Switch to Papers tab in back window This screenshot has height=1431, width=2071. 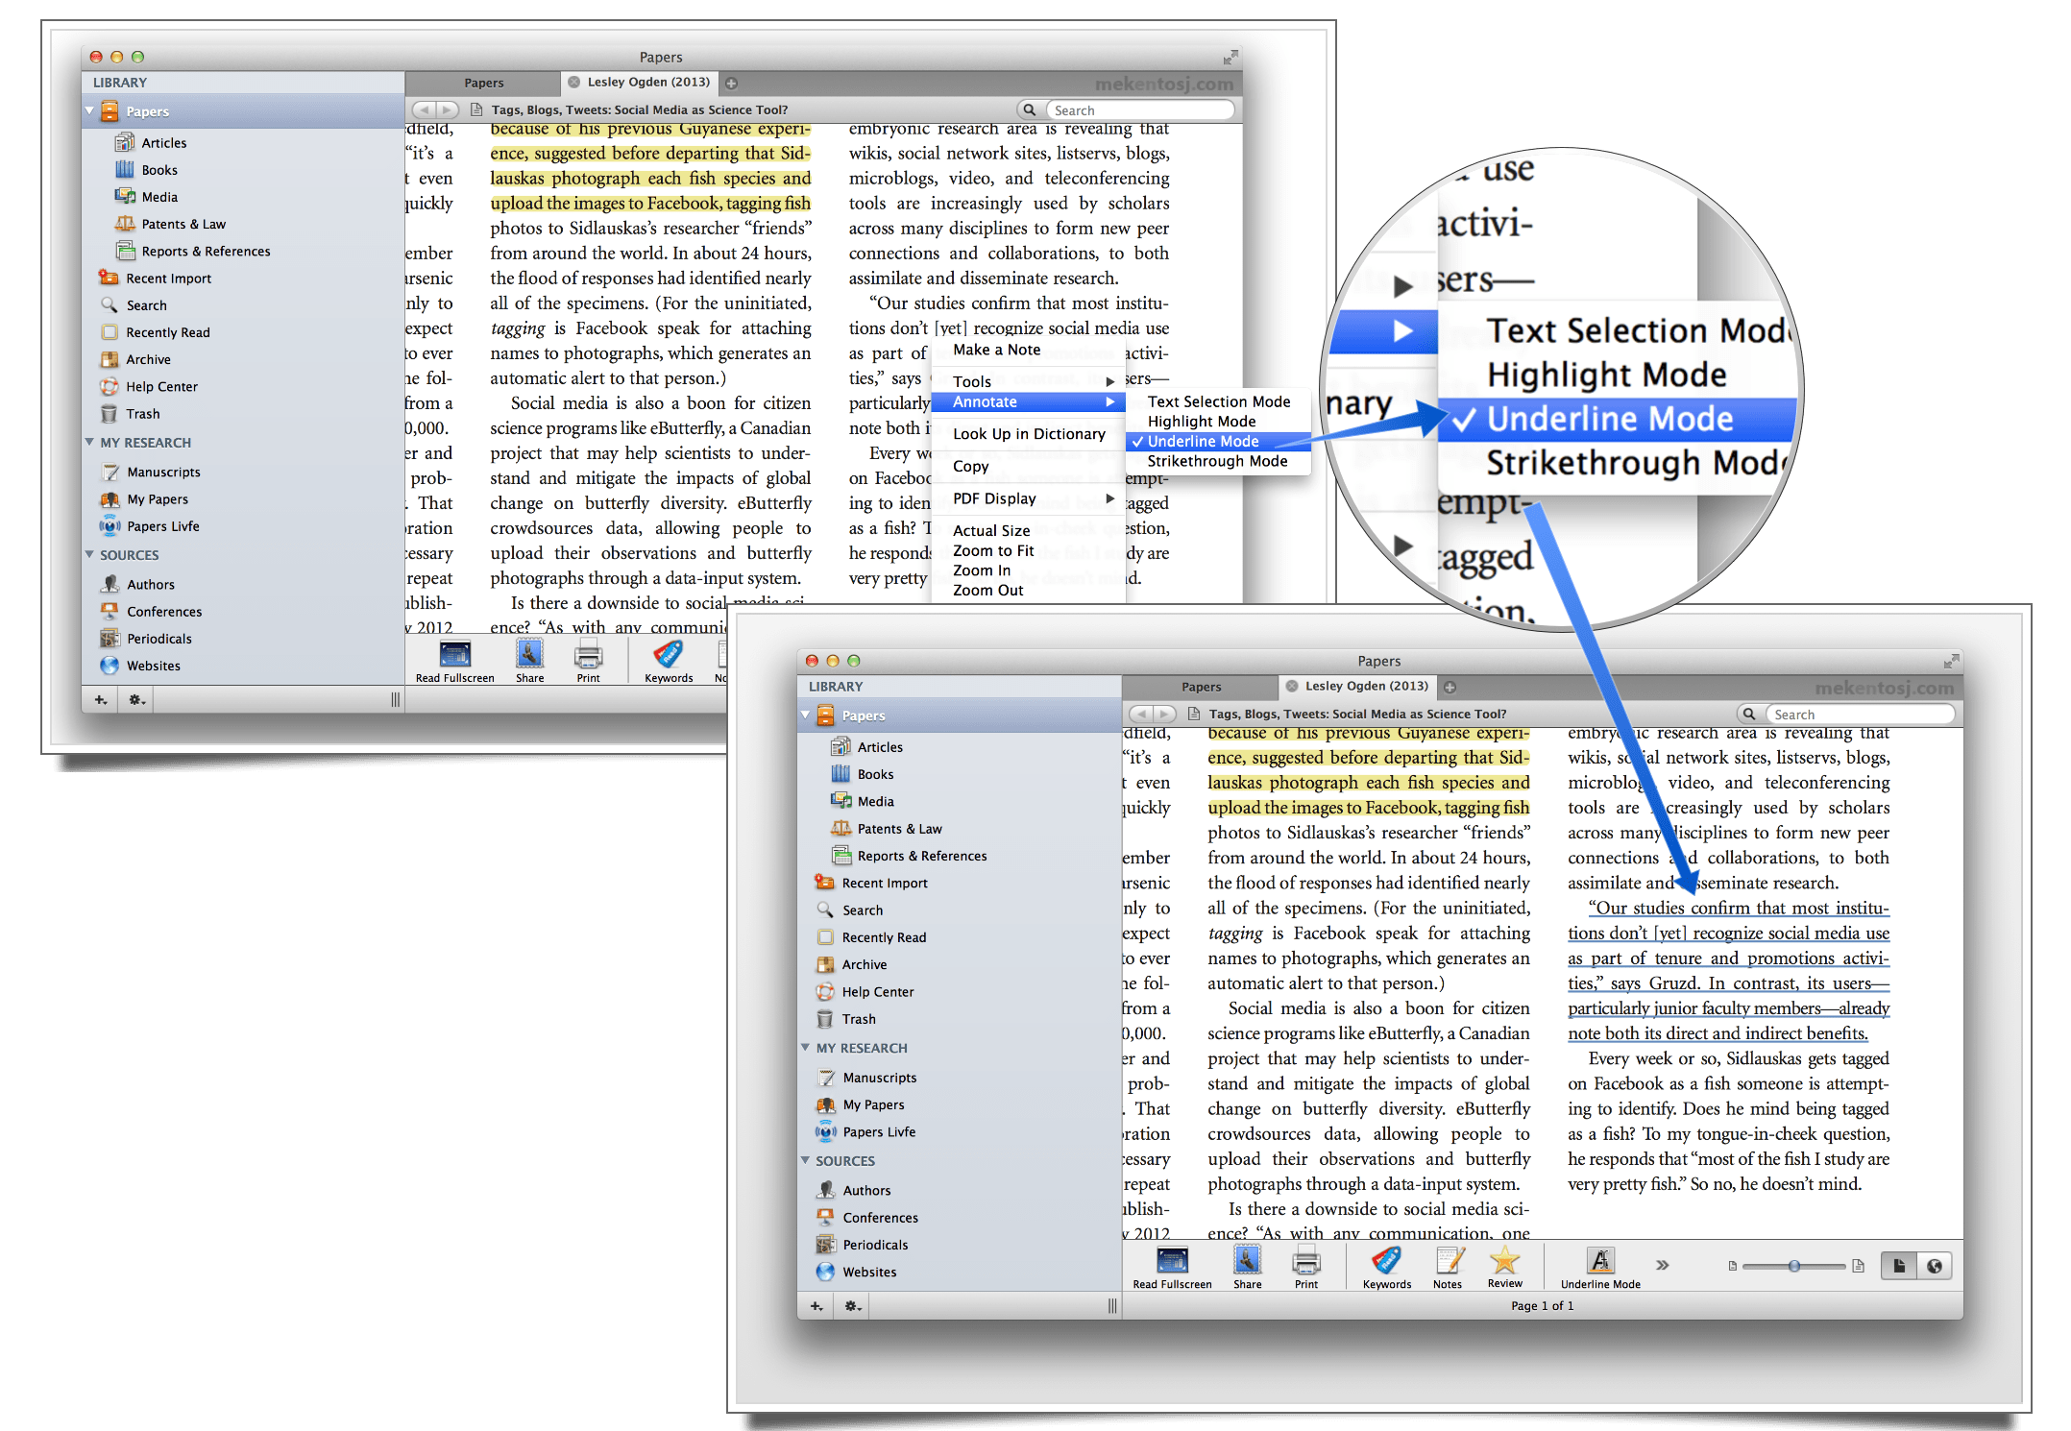[483, 83]
